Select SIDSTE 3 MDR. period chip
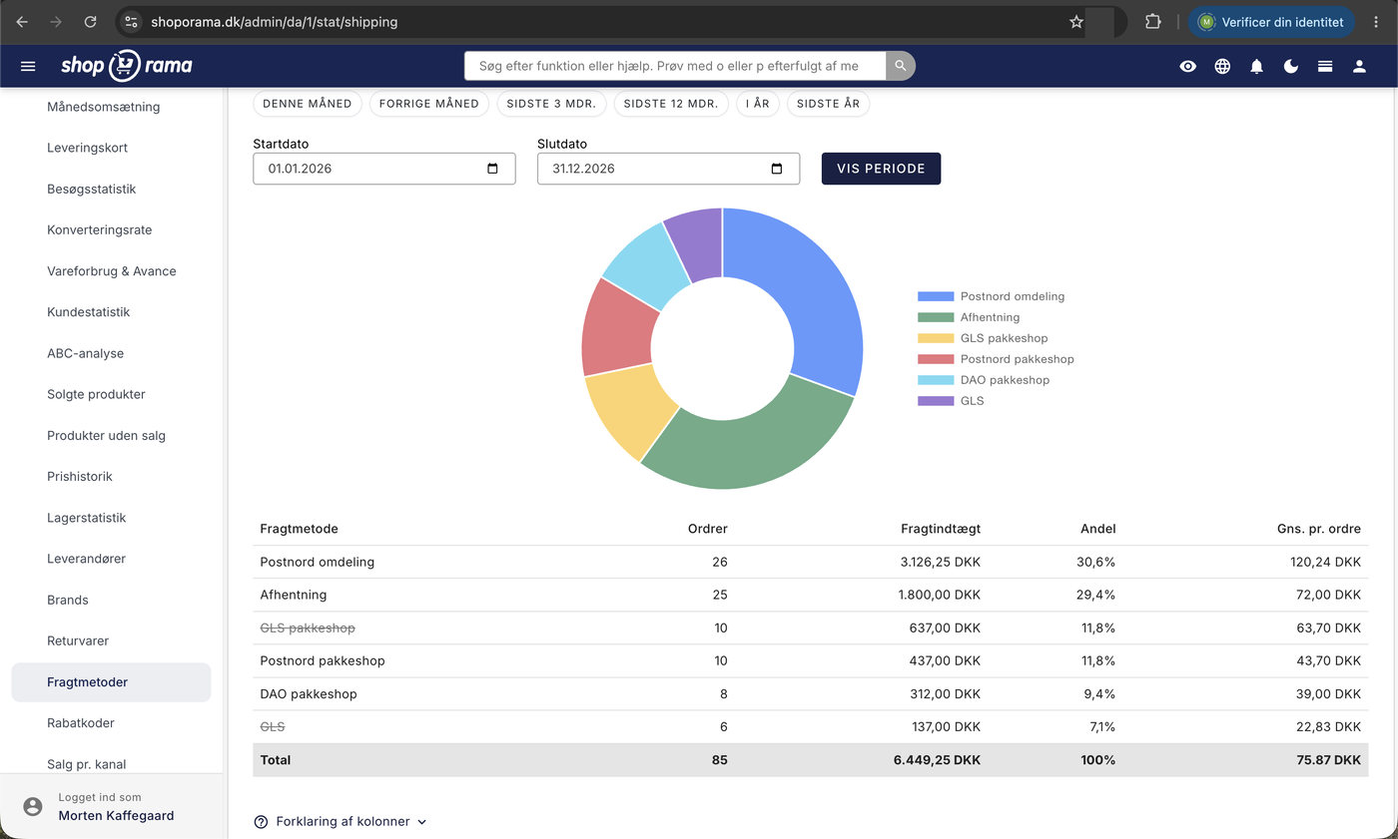This screenshot has width=1398, height=839. click(551, 104)
